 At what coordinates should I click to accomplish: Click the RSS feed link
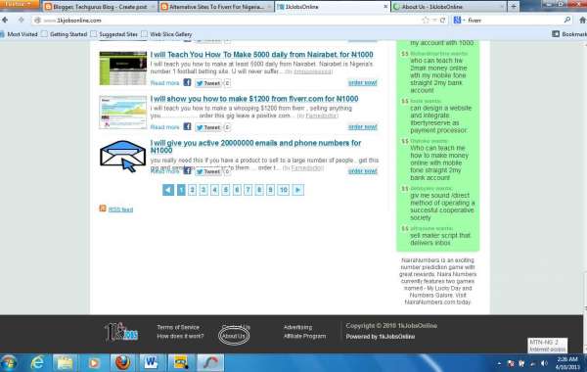[120, 209]
